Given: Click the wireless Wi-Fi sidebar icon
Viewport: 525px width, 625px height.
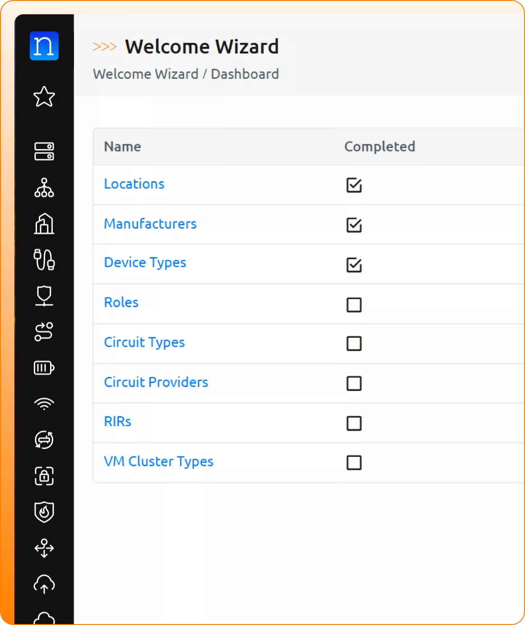Looking at the screenshot, I should [44, 404].
